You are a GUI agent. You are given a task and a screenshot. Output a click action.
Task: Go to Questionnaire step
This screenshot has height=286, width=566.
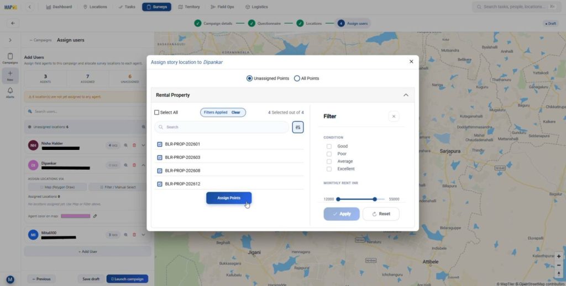264,23
